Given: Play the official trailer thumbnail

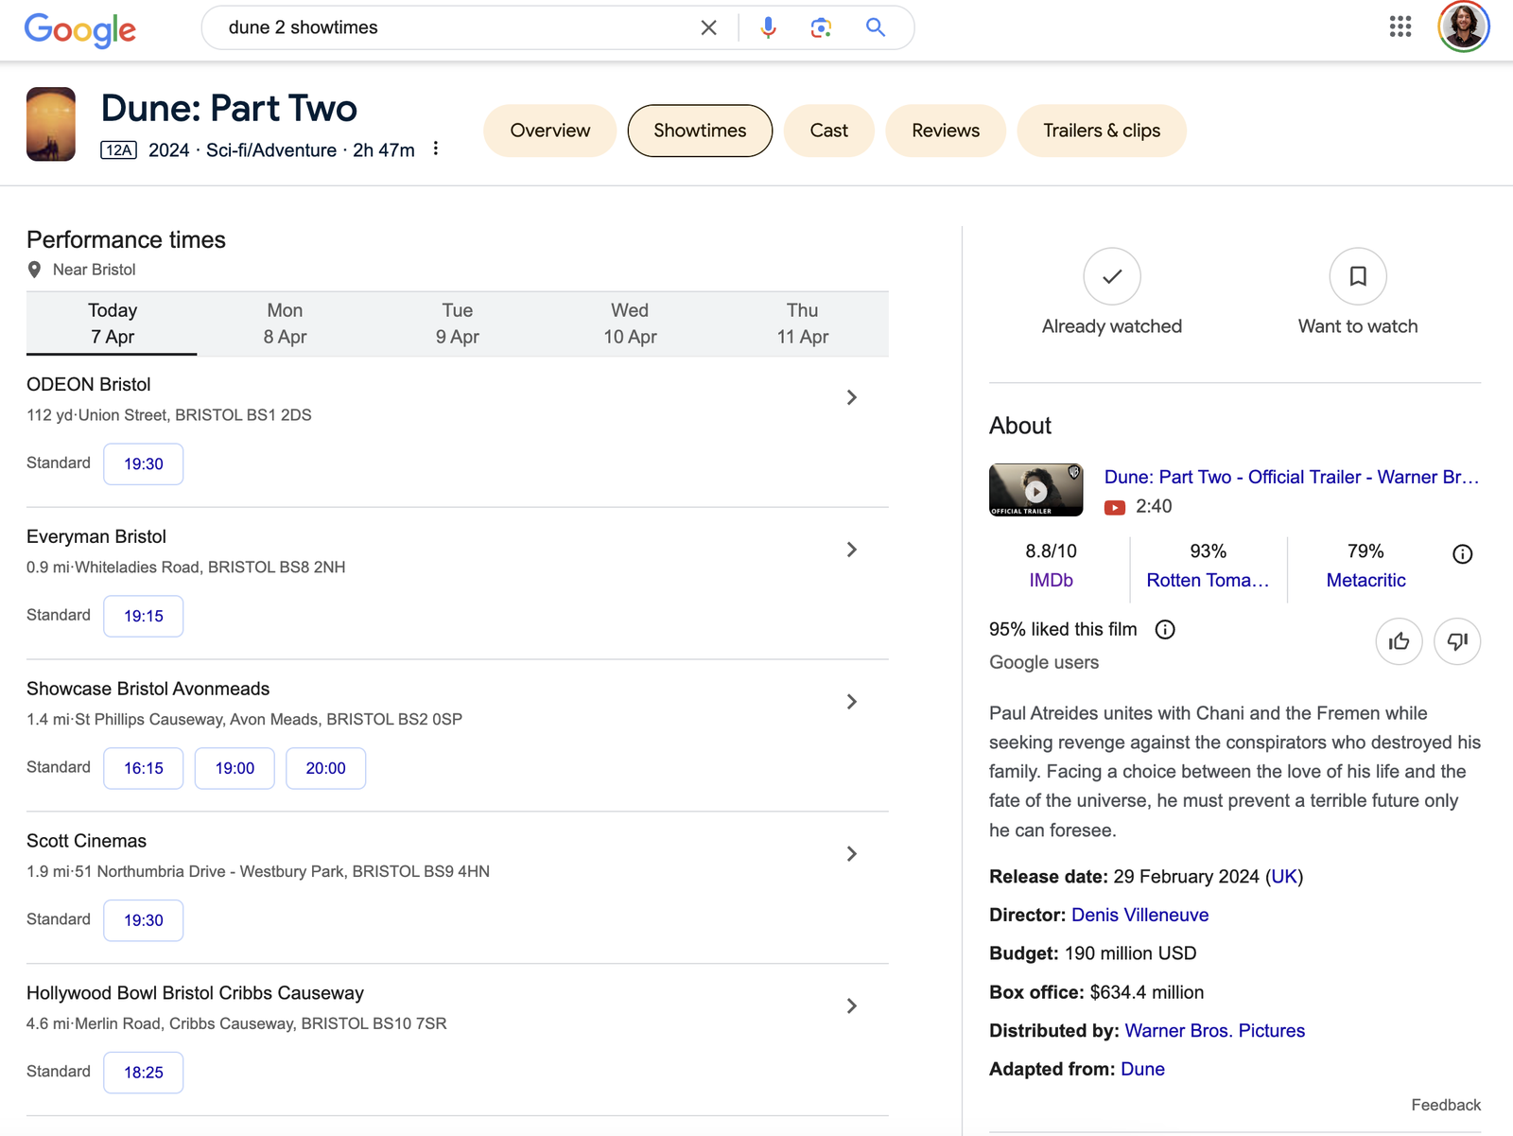Looking at the screenshot, I should [x=1035, y=490].
